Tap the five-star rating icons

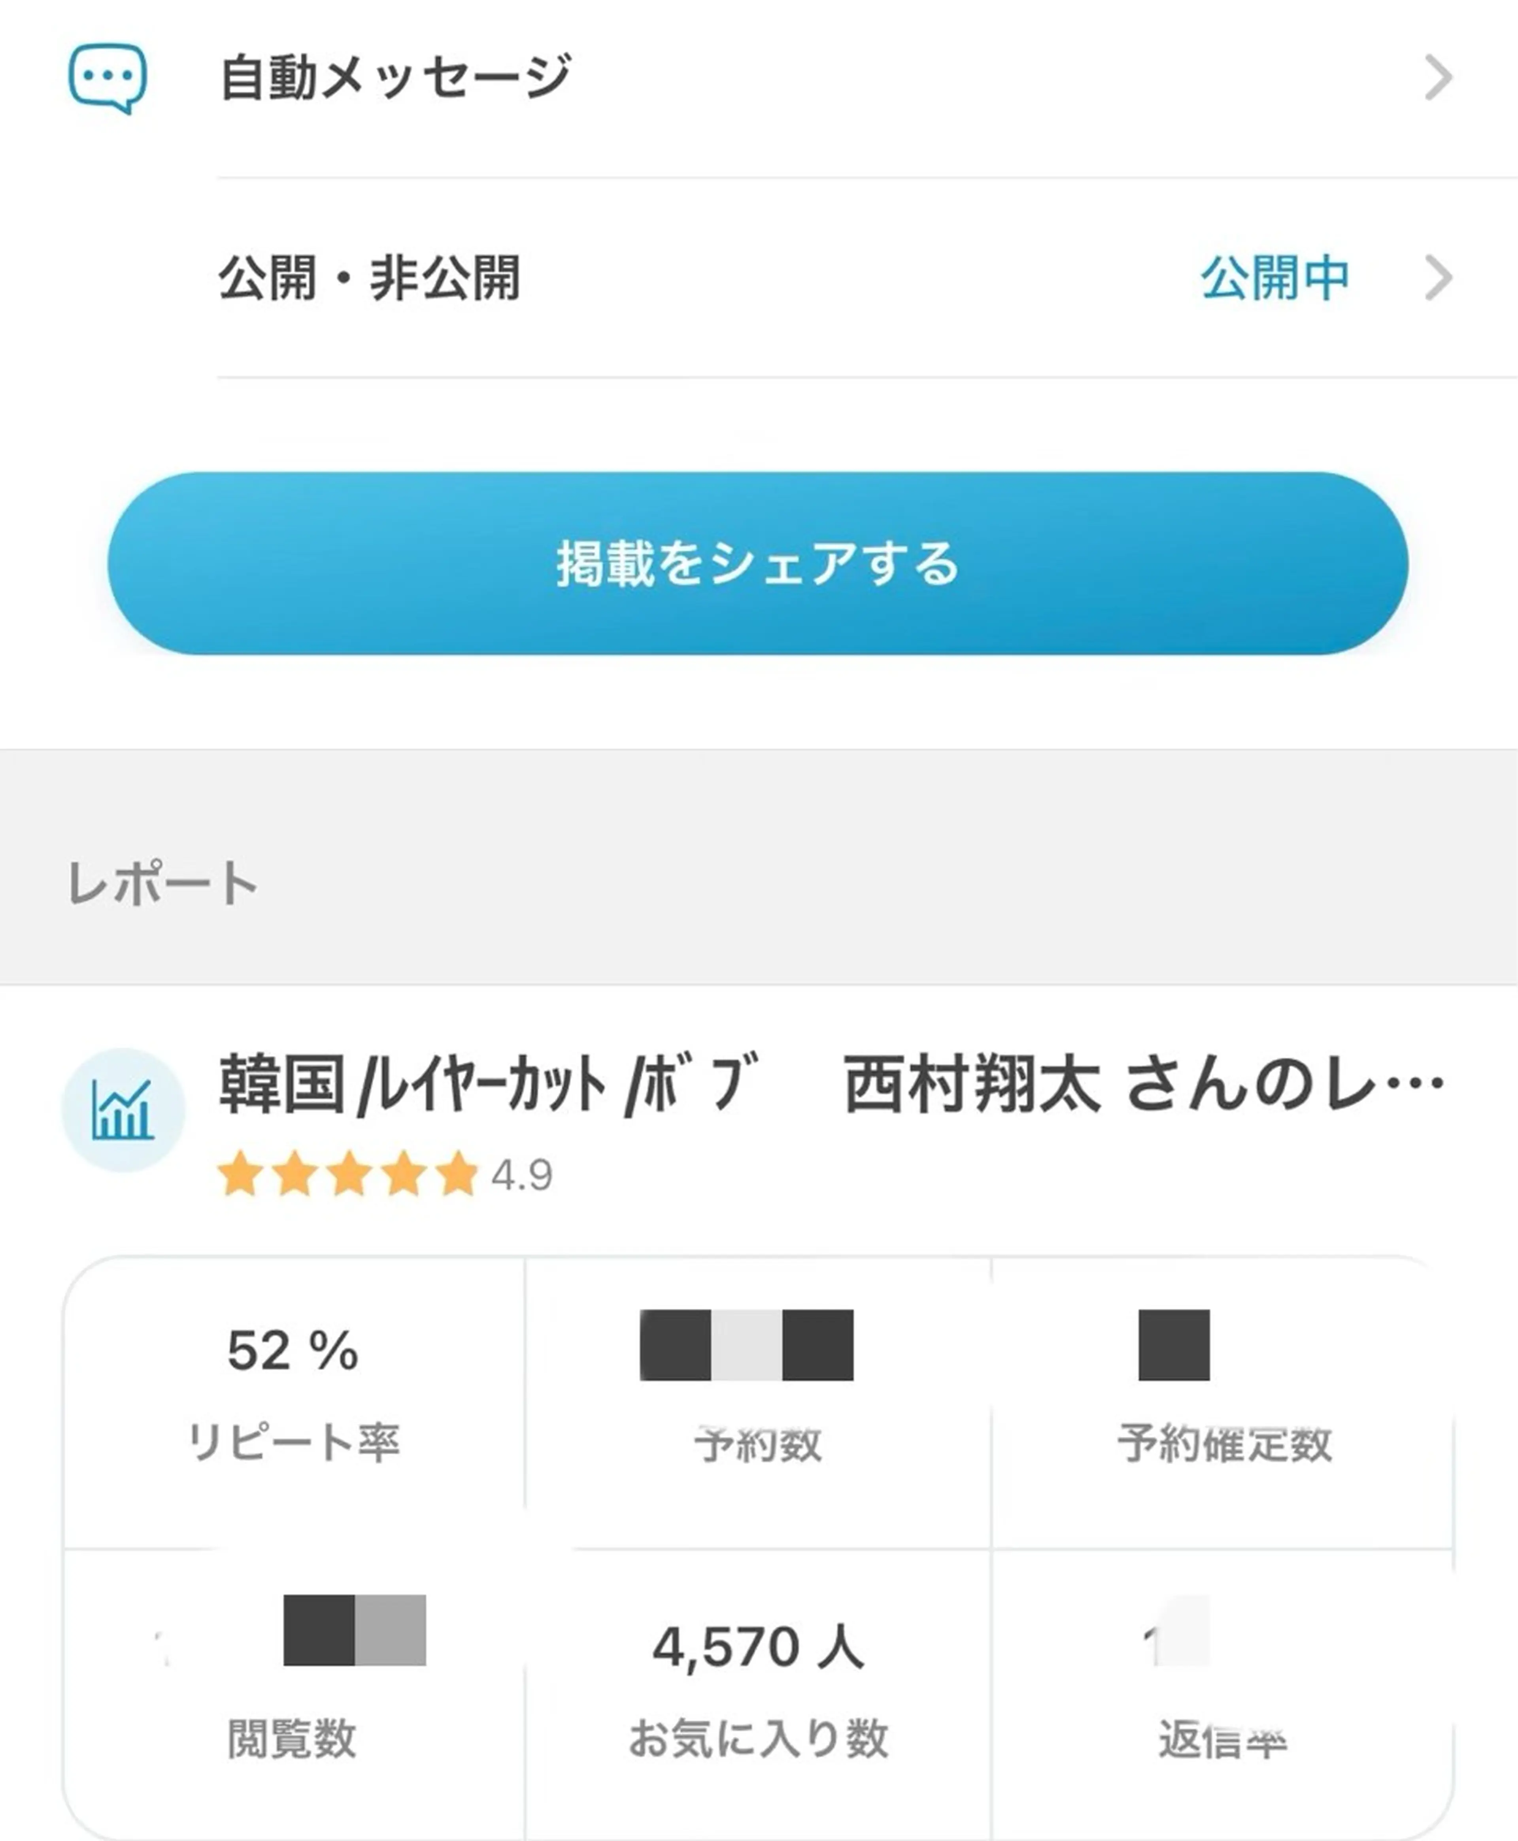pyautogui.click(x=348, y=1174)
